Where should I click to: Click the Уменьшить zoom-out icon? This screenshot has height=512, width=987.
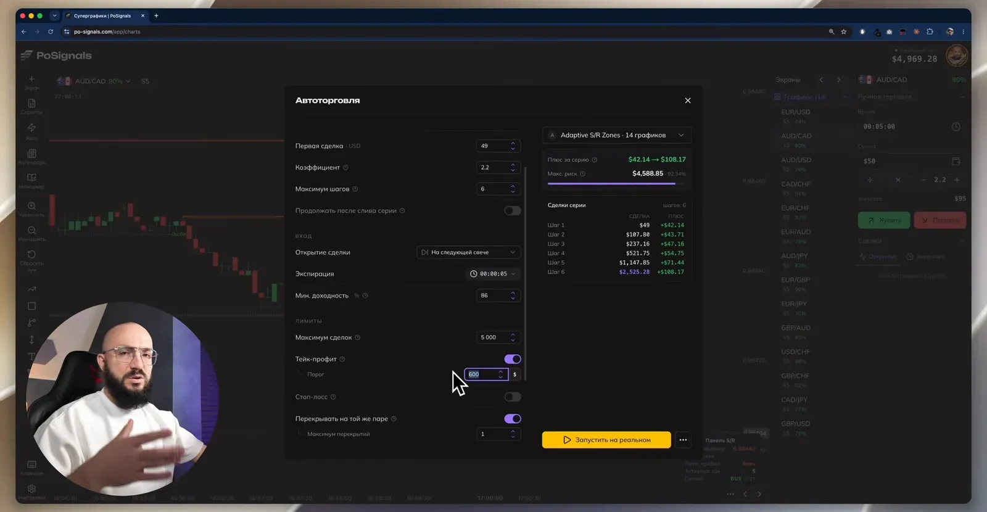tap(31, 230)
